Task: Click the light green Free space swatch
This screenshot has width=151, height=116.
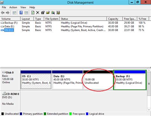Action: (70, 114)
